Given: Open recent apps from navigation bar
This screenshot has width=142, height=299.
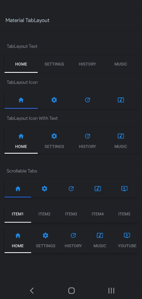Looking at the screenshot, I should [x=111, y=291].
